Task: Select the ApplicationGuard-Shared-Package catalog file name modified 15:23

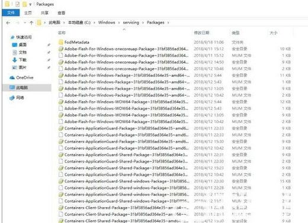Action: [x=126, y=168]
